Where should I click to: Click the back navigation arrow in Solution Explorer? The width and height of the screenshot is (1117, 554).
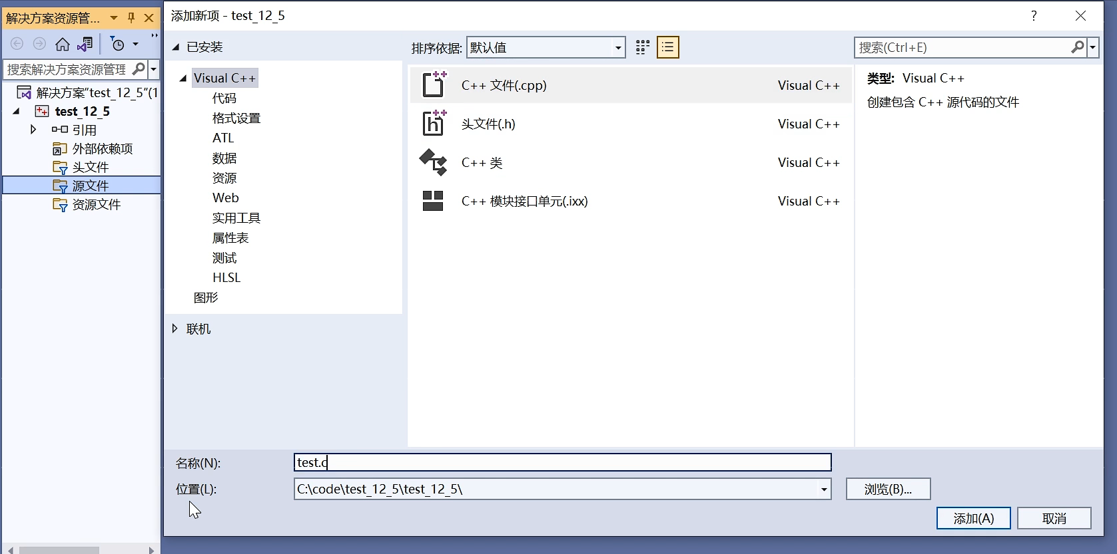17,44
